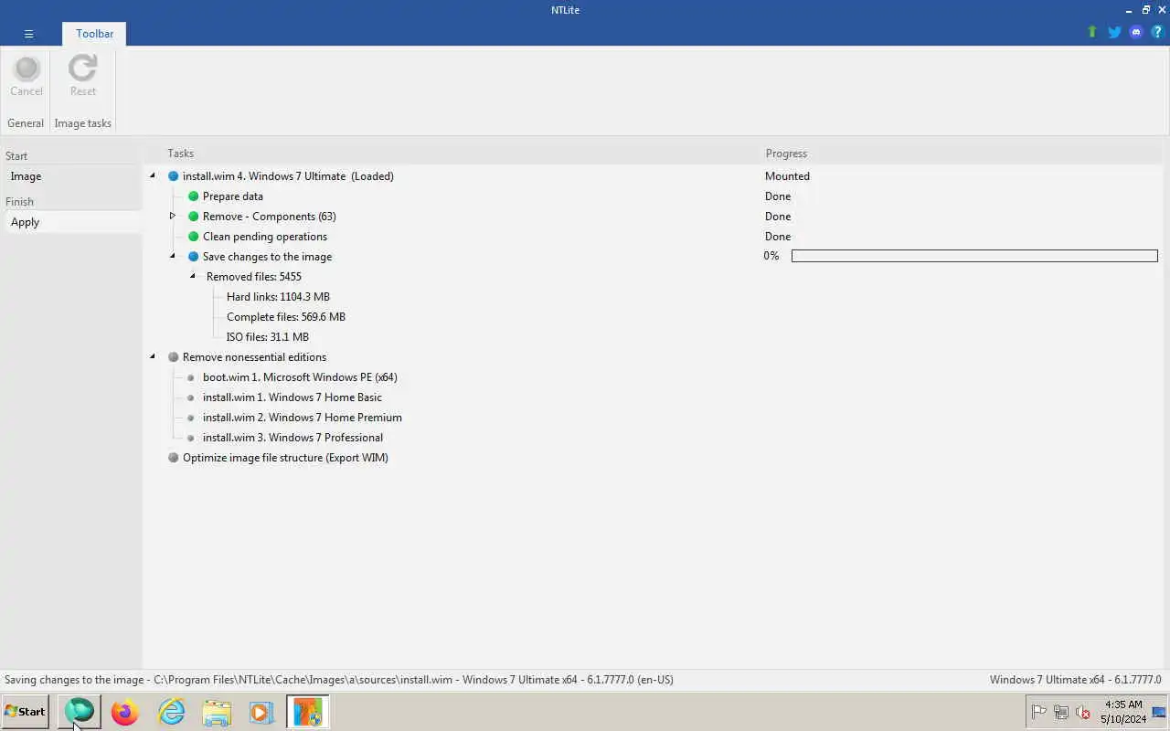Click the Mounted progress status

787,176
